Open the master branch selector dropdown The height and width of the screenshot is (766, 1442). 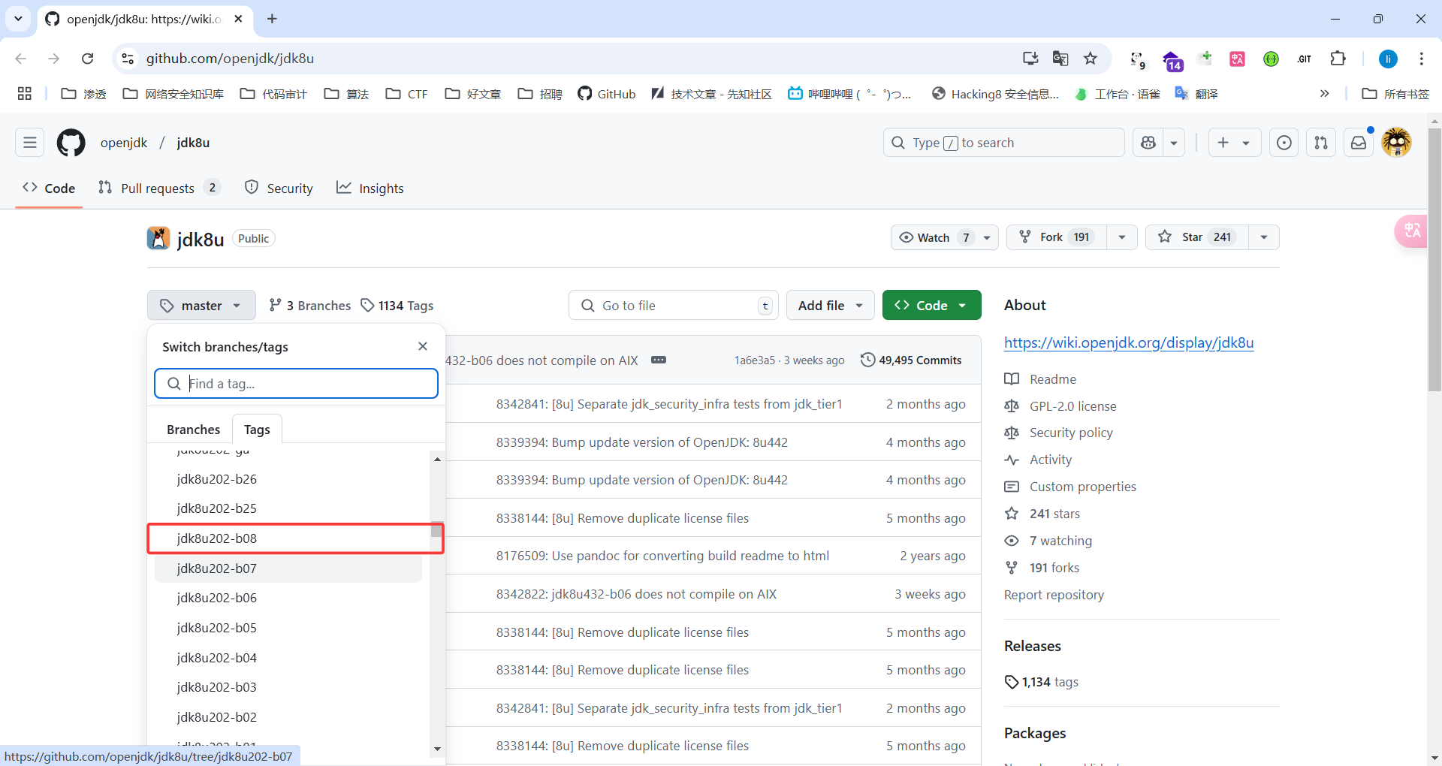coord(201,306)
